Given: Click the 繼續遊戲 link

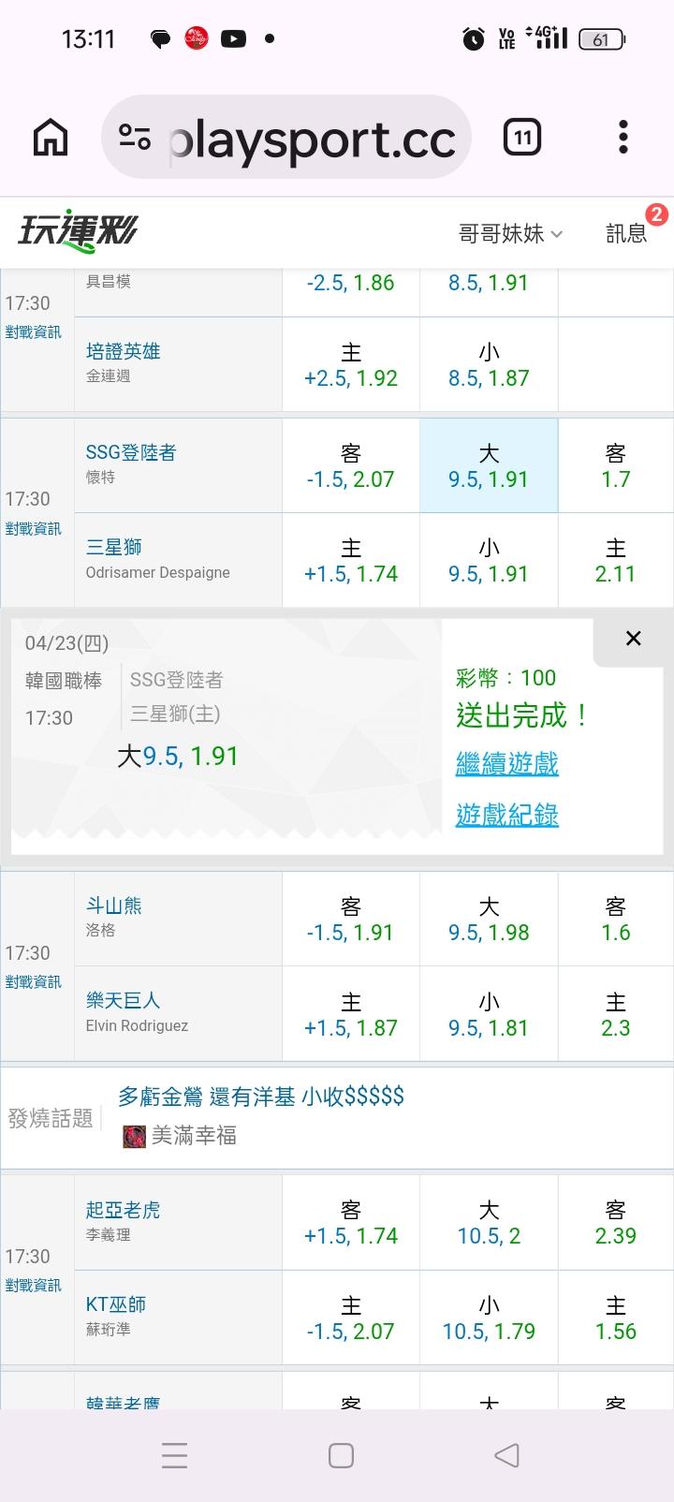Looking at the screenshot, I should click(x=506, y=763).
